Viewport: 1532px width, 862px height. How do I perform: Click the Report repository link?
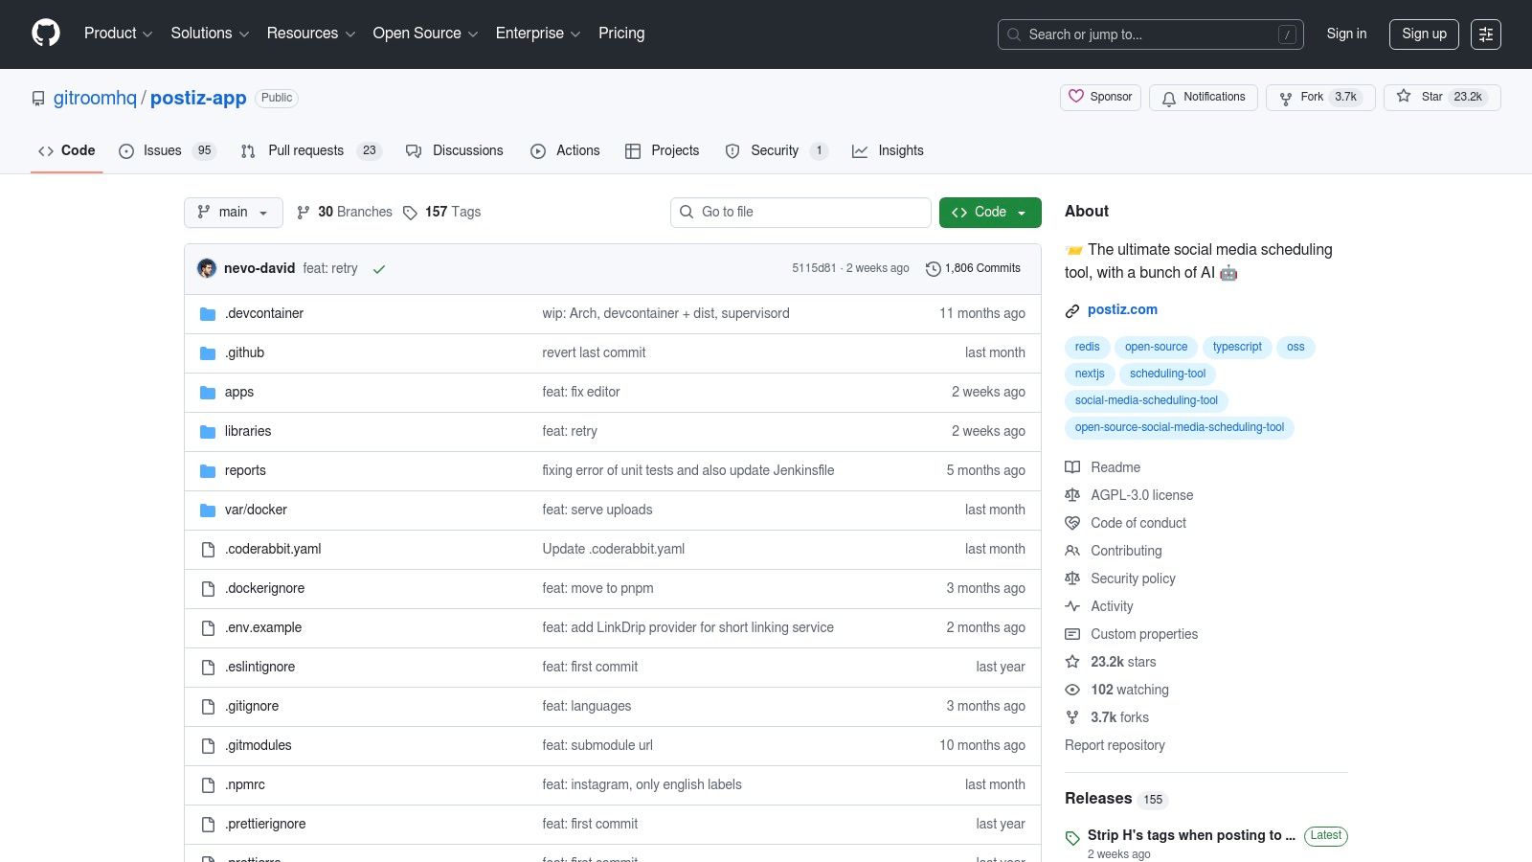[x=1115, y=745]
